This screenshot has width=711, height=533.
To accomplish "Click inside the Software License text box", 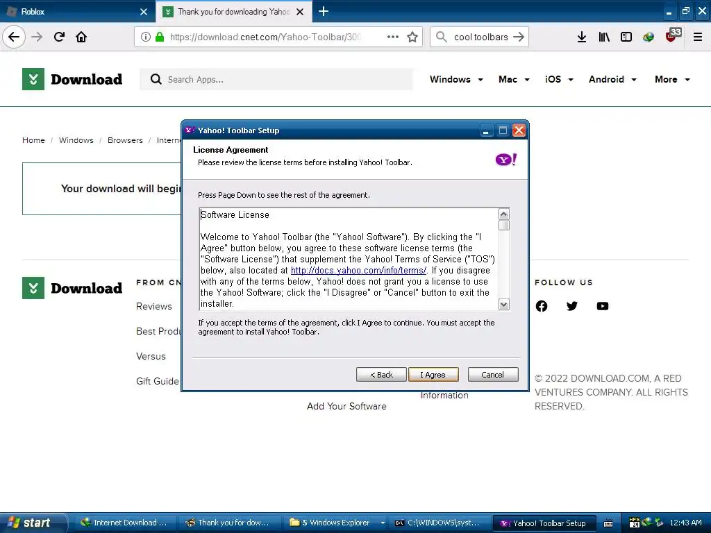I will tap(349, 259).
